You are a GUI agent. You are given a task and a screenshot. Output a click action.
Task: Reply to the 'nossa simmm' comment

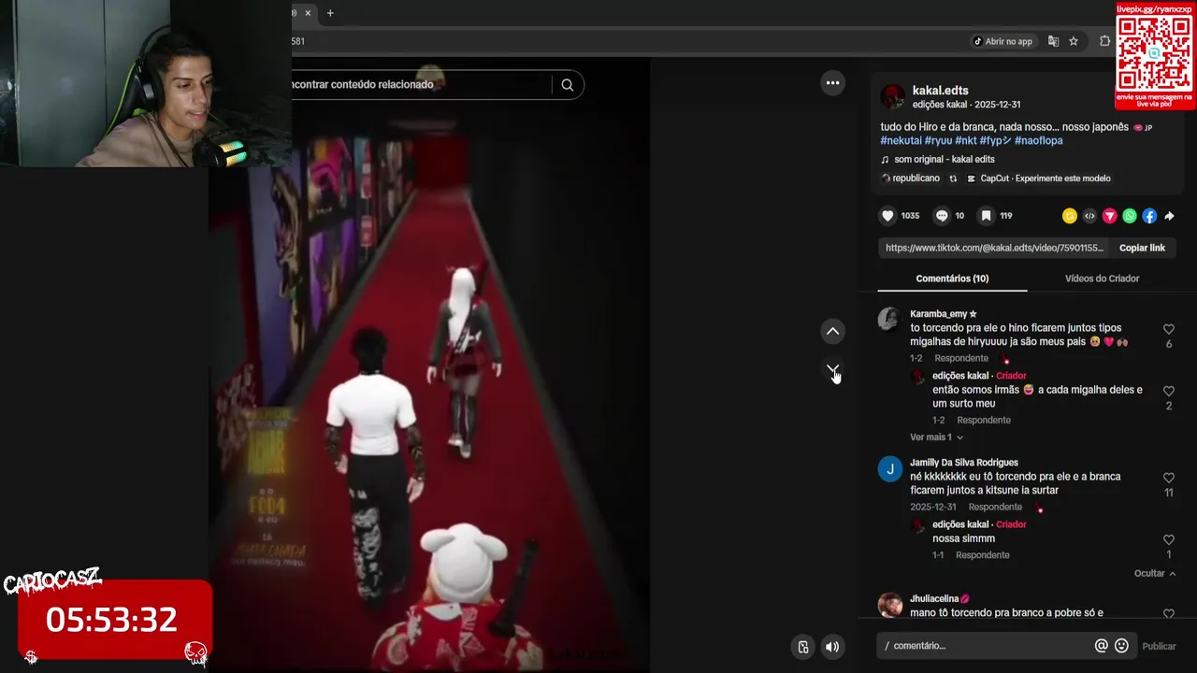[983, 555]
